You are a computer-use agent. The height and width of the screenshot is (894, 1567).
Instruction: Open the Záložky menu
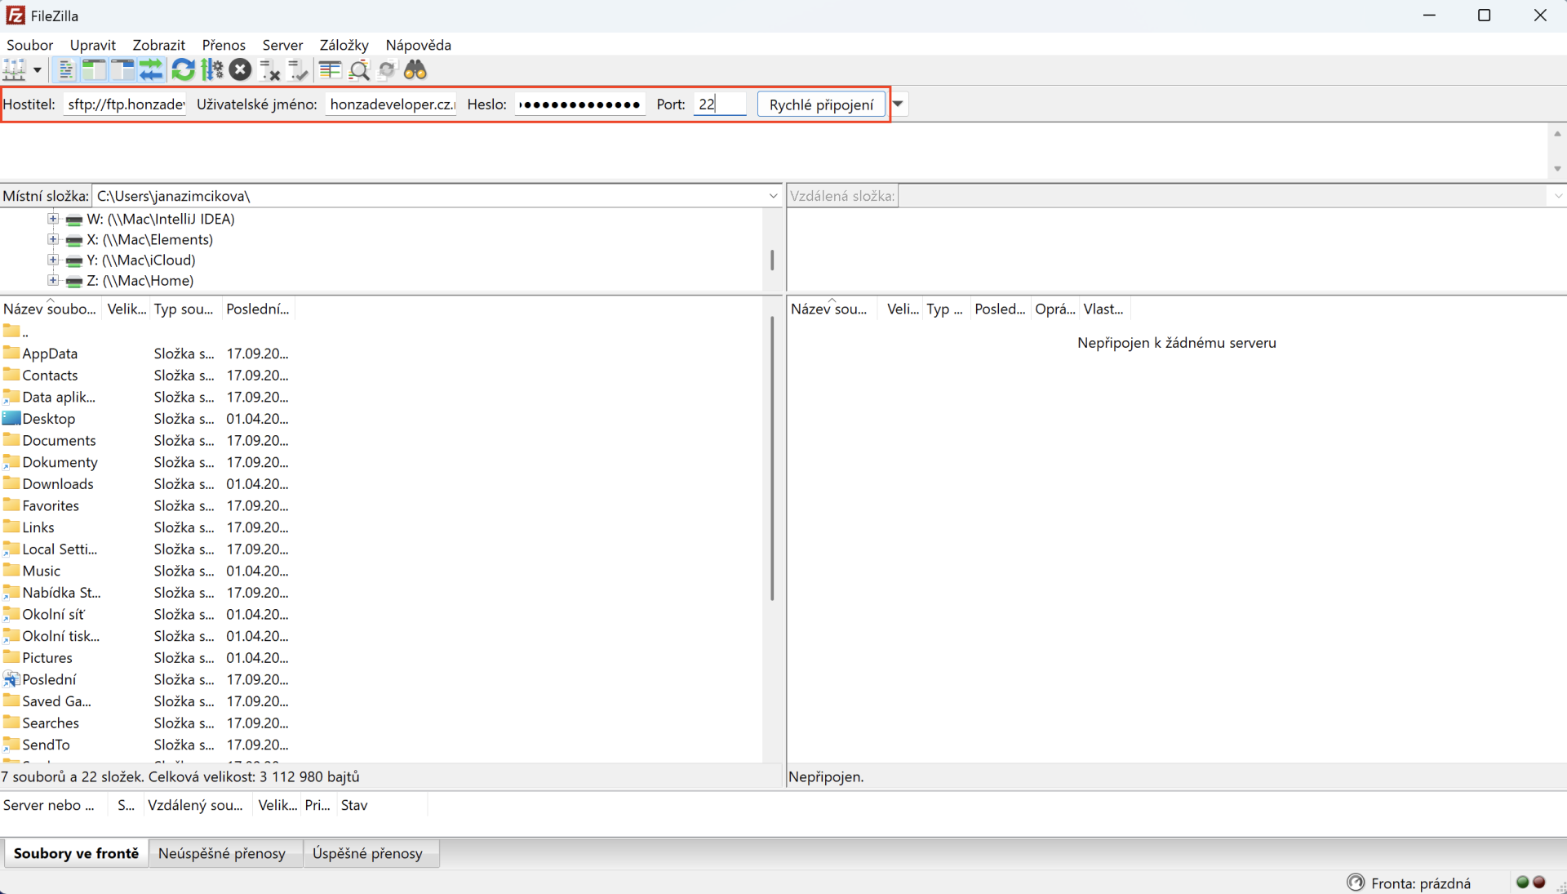[x=344, y=45]
